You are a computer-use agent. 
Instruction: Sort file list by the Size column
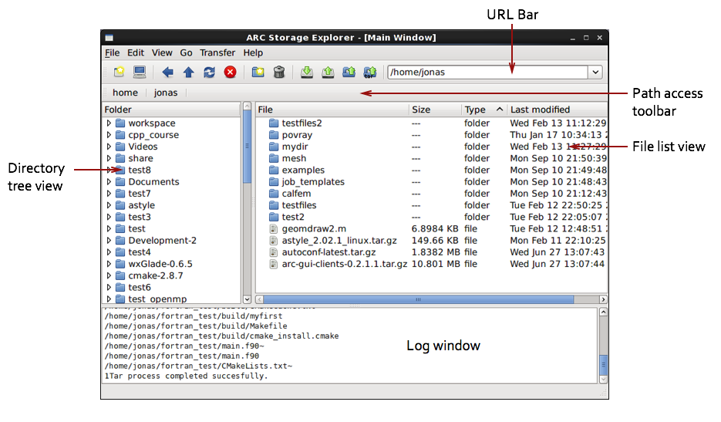(x=435, y=110)
